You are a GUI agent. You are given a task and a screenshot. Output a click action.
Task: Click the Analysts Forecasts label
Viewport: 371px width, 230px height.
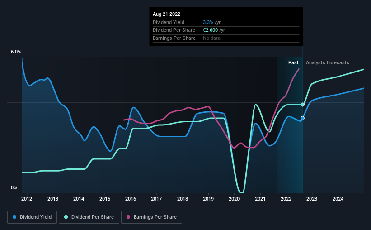pos(328,62)
